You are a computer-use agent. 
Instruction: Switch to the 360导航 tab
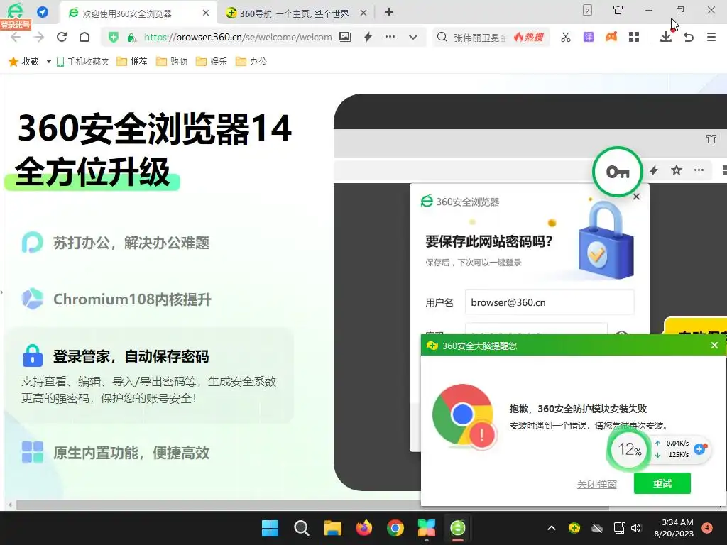tap(296, 13)
